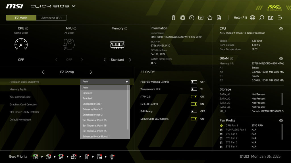
Task: Click the exit icon at top right
Action: (x=280, y=18)
